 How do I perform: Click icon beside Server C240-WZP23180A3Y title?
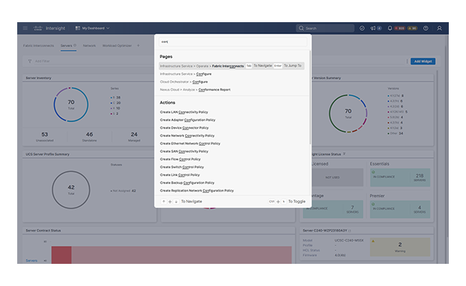[x=350, y=230]
